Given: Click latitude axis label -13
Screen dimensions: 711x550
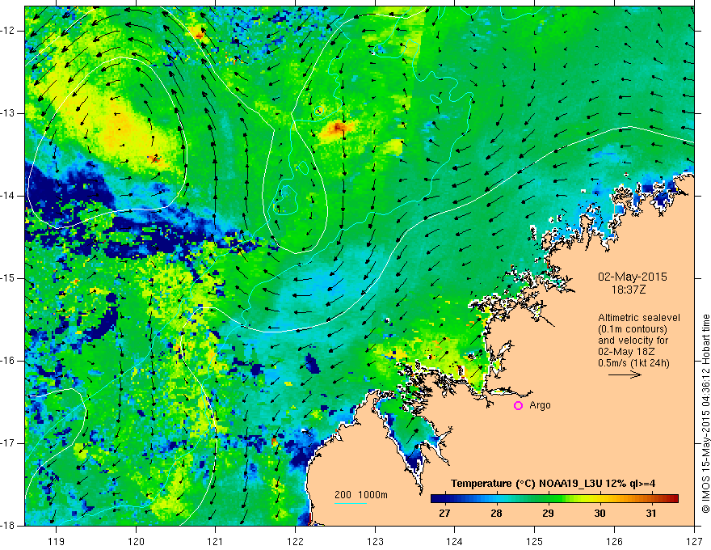Looking at the screenshot, I should click(8, 113).
